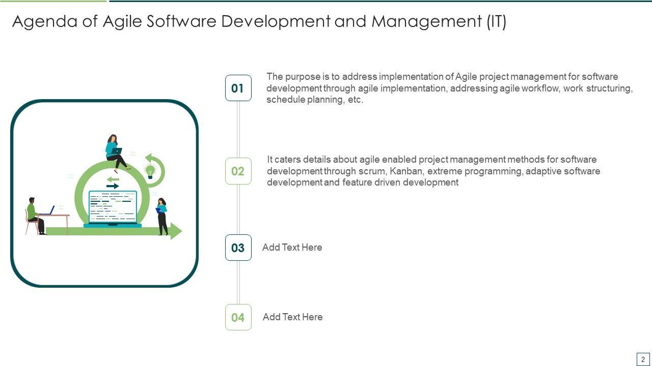
Task: Click the slide number 2 box
Action: (643, 359)
